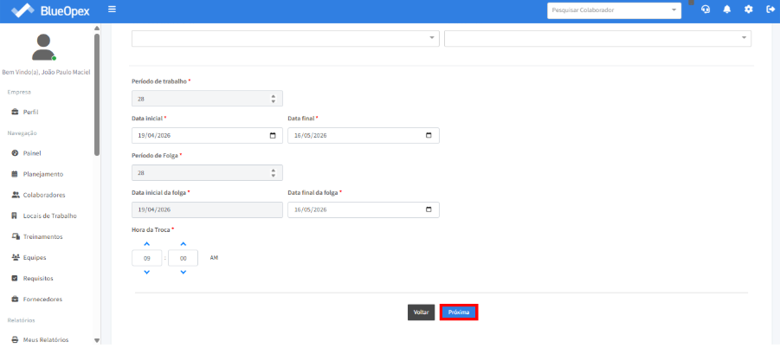
Task: Click the Data final da folga field
Action: (x=363, y=210)
